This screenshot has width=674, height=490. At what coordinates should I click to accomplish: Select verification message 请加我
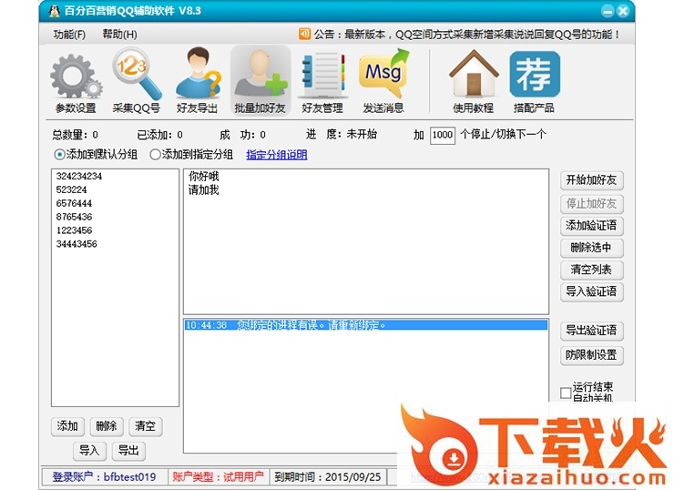pos(204,189)
